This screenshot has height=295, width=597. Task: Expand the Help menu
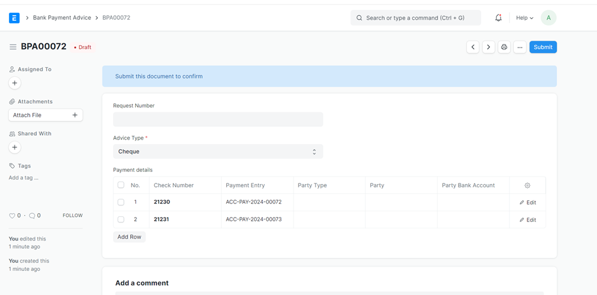[524, 18]
